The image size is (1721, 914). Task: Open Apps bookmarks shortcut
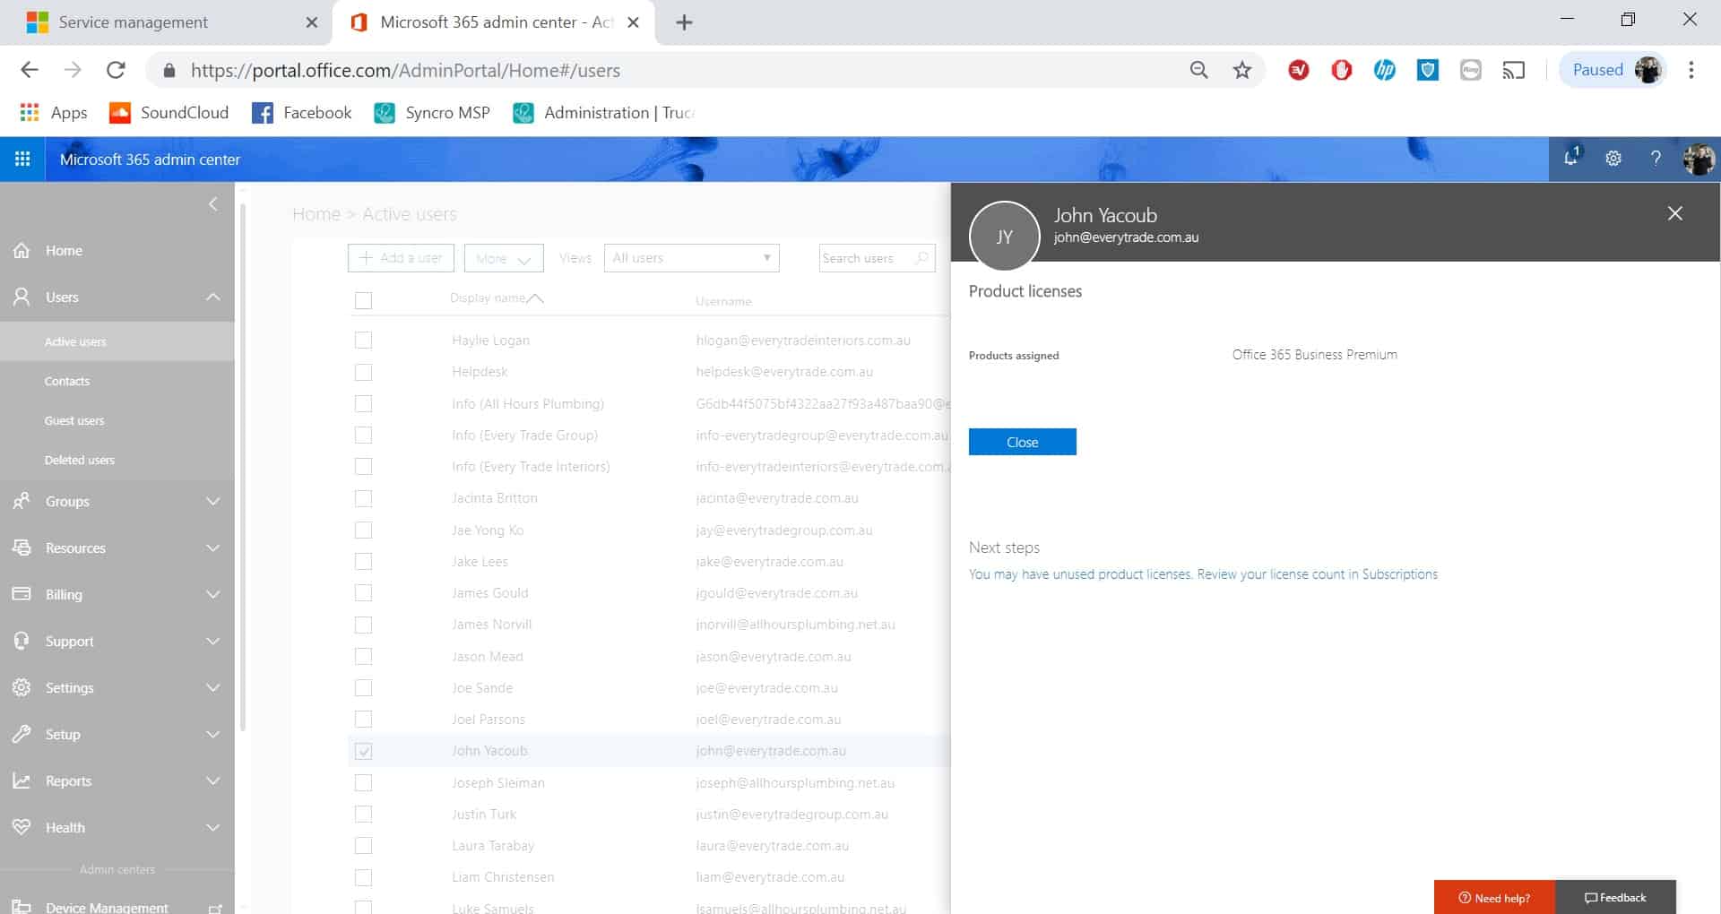click(x=54, y=113)
